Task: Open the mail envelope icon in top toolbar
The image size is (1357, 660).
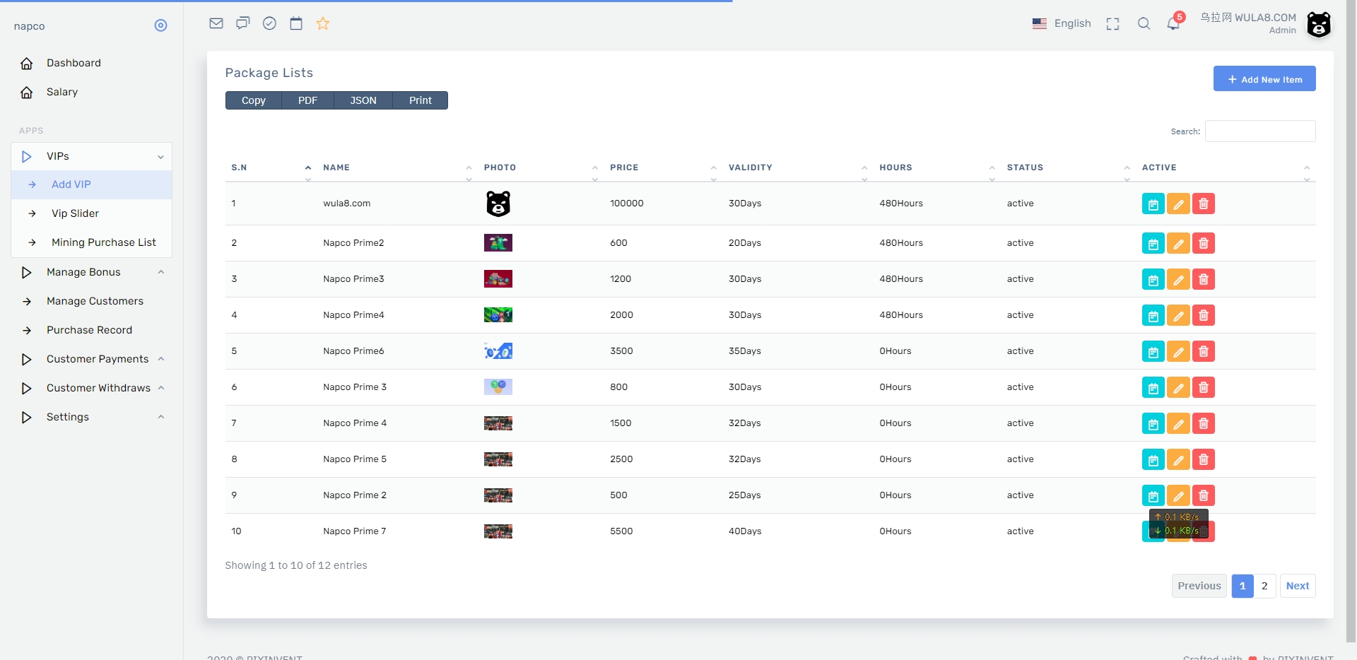Action: tap(216, 23)
